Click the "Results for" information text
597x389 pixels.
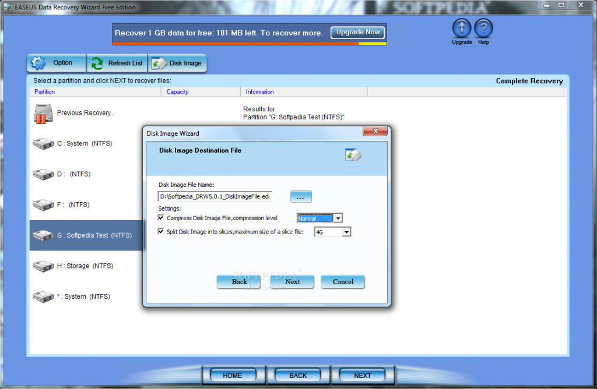point(259,109)
